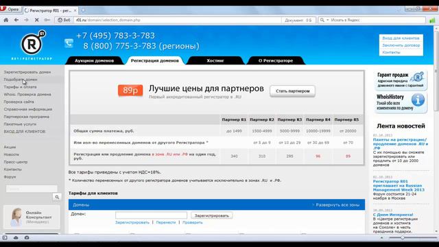Screen dimensions: 439x247
Task: Click the sidebar search magnifier button
Action: tap(57, 197)
